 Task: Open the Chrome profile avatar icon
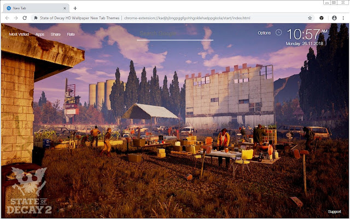334,18
